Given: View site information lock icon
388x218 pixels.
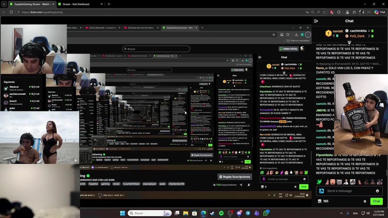Looking at the screenshot, I should [x=18, y=12].
